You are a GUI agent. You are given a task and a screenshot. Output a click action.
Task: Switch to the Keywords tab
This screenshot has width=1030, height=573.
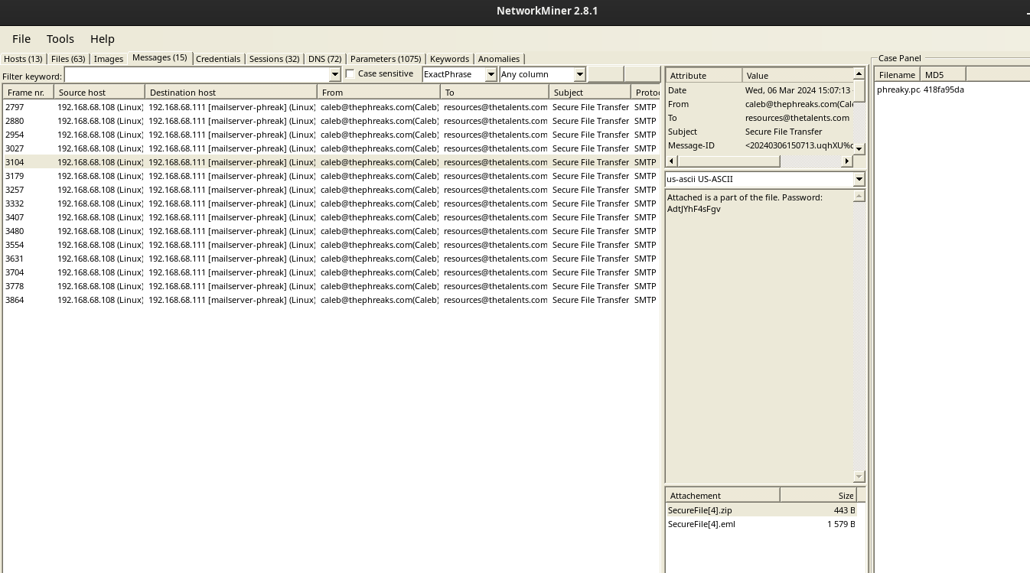(x=449, y=59)
